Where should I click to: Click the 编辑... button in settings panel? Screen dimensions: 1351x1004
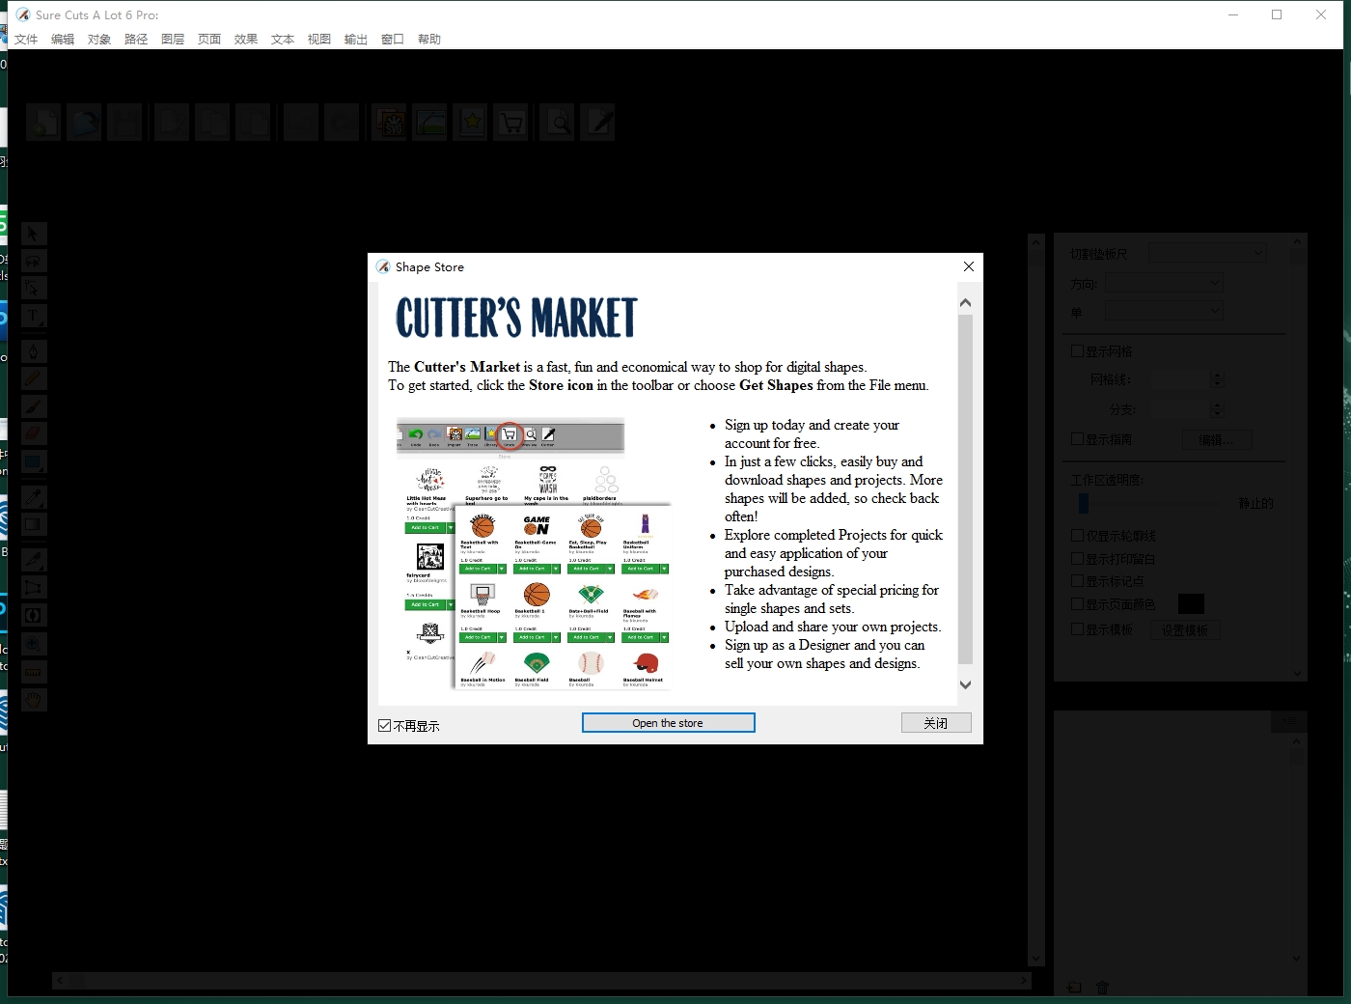pos(1216,439)
